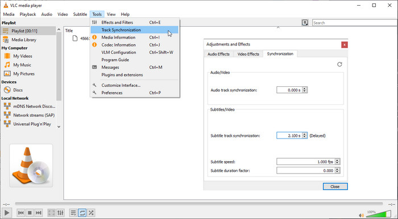Image resolution: width=398 pixels, height=219 pixels.
Task: Open Codec Information from Tools menu
Action: [135, 45]
